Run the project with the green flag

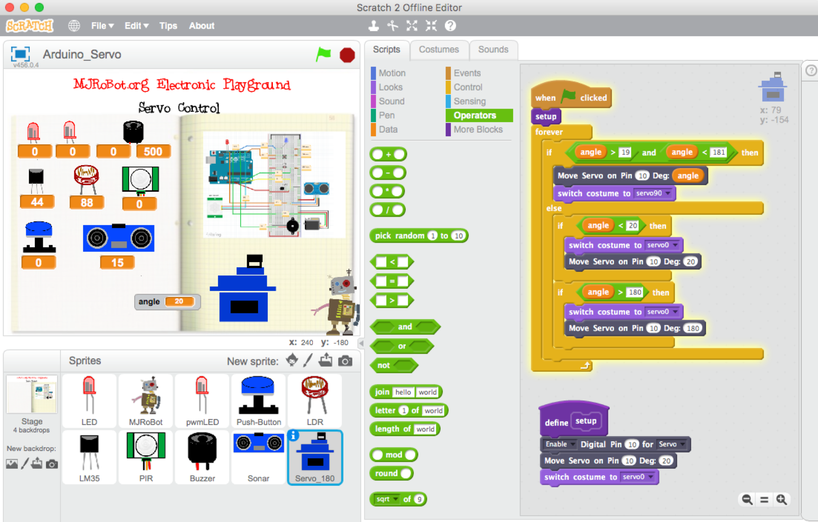[323, 55]
